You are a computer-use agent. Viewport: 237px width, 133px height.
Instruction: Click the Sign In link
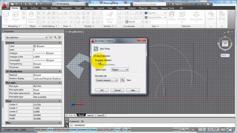coord(178,4)
